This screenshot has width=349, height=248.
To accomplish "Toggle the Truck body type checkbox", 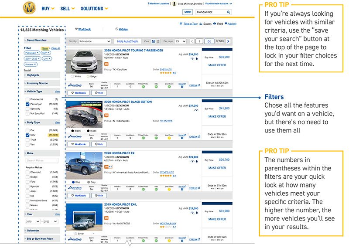I will (27, 140).
